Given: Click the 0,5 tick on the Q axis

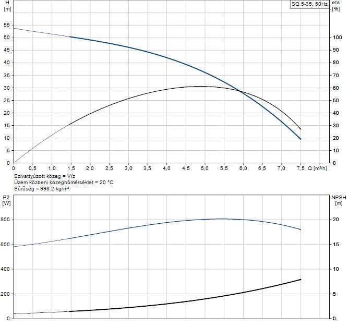Looking at the screenshot, I should (x=33, y=168).
